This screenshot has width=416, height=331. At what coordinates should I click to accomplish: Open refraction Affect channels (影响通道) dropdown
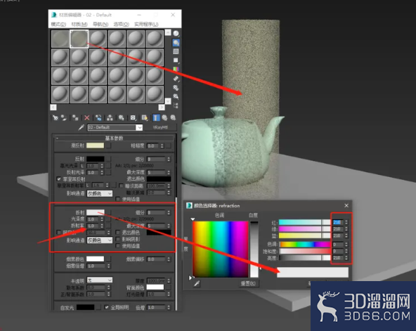(100, 240)
